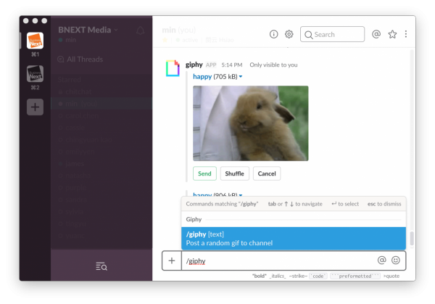Open direct message with tingyu
The width and height of the screenshot is (435, 304).
75,223
